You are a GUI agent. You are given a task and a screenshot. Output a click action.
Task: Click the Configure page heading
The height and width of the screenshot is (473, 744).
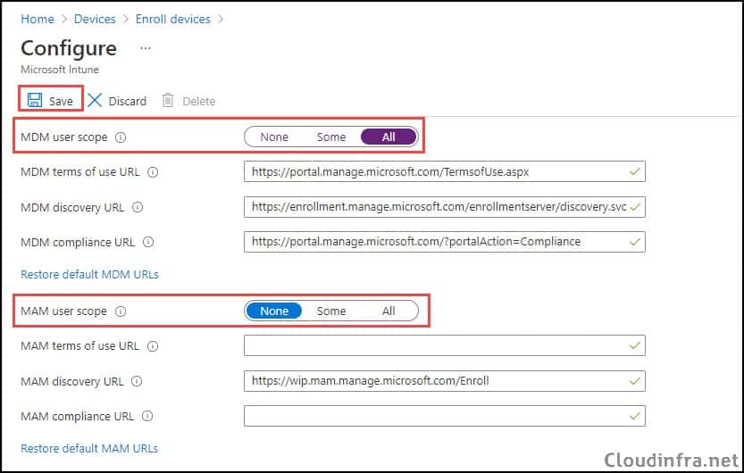pos(69,48)
